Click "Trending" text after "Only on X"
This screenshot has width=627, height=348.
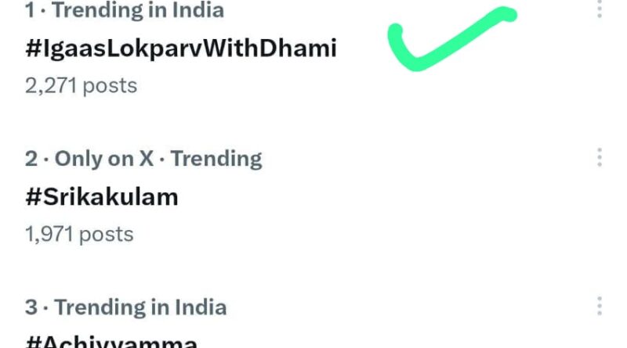(216, 159)
